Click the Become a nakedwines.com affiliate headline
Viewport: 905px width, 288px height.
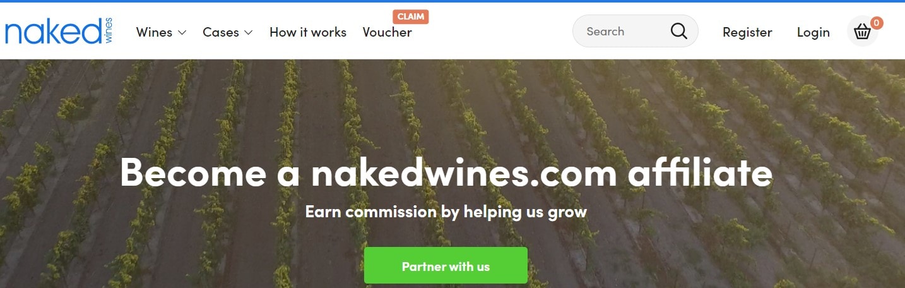click(446, 172)
